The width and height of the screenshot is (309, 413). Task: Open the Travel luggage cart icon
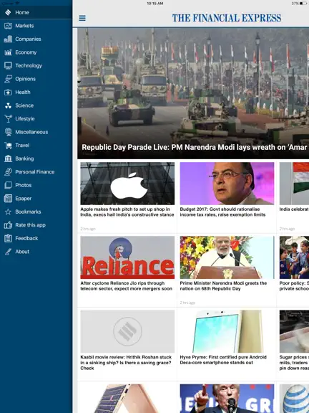[x=8, y=145]
